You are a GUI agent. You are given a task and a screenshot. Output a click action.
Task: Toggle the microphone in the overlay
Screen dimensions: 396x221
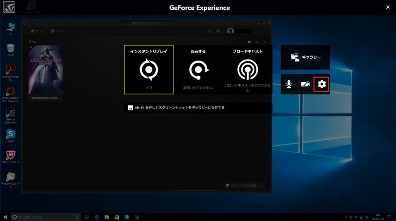(289, 84)
